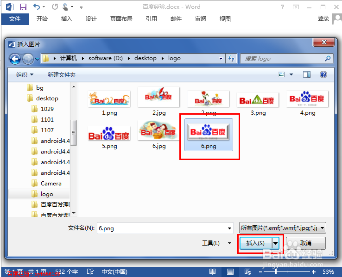Image resolution: width=342 pixels, height=277 pixels.
Task: Select the 1101 folder in the tree
Action: click(43, 119)
